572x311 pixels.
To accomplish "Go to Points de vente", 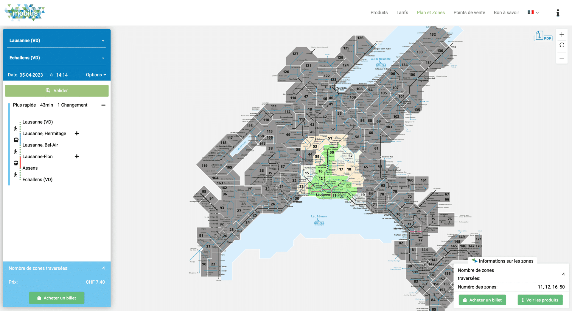I will [469, 12].
